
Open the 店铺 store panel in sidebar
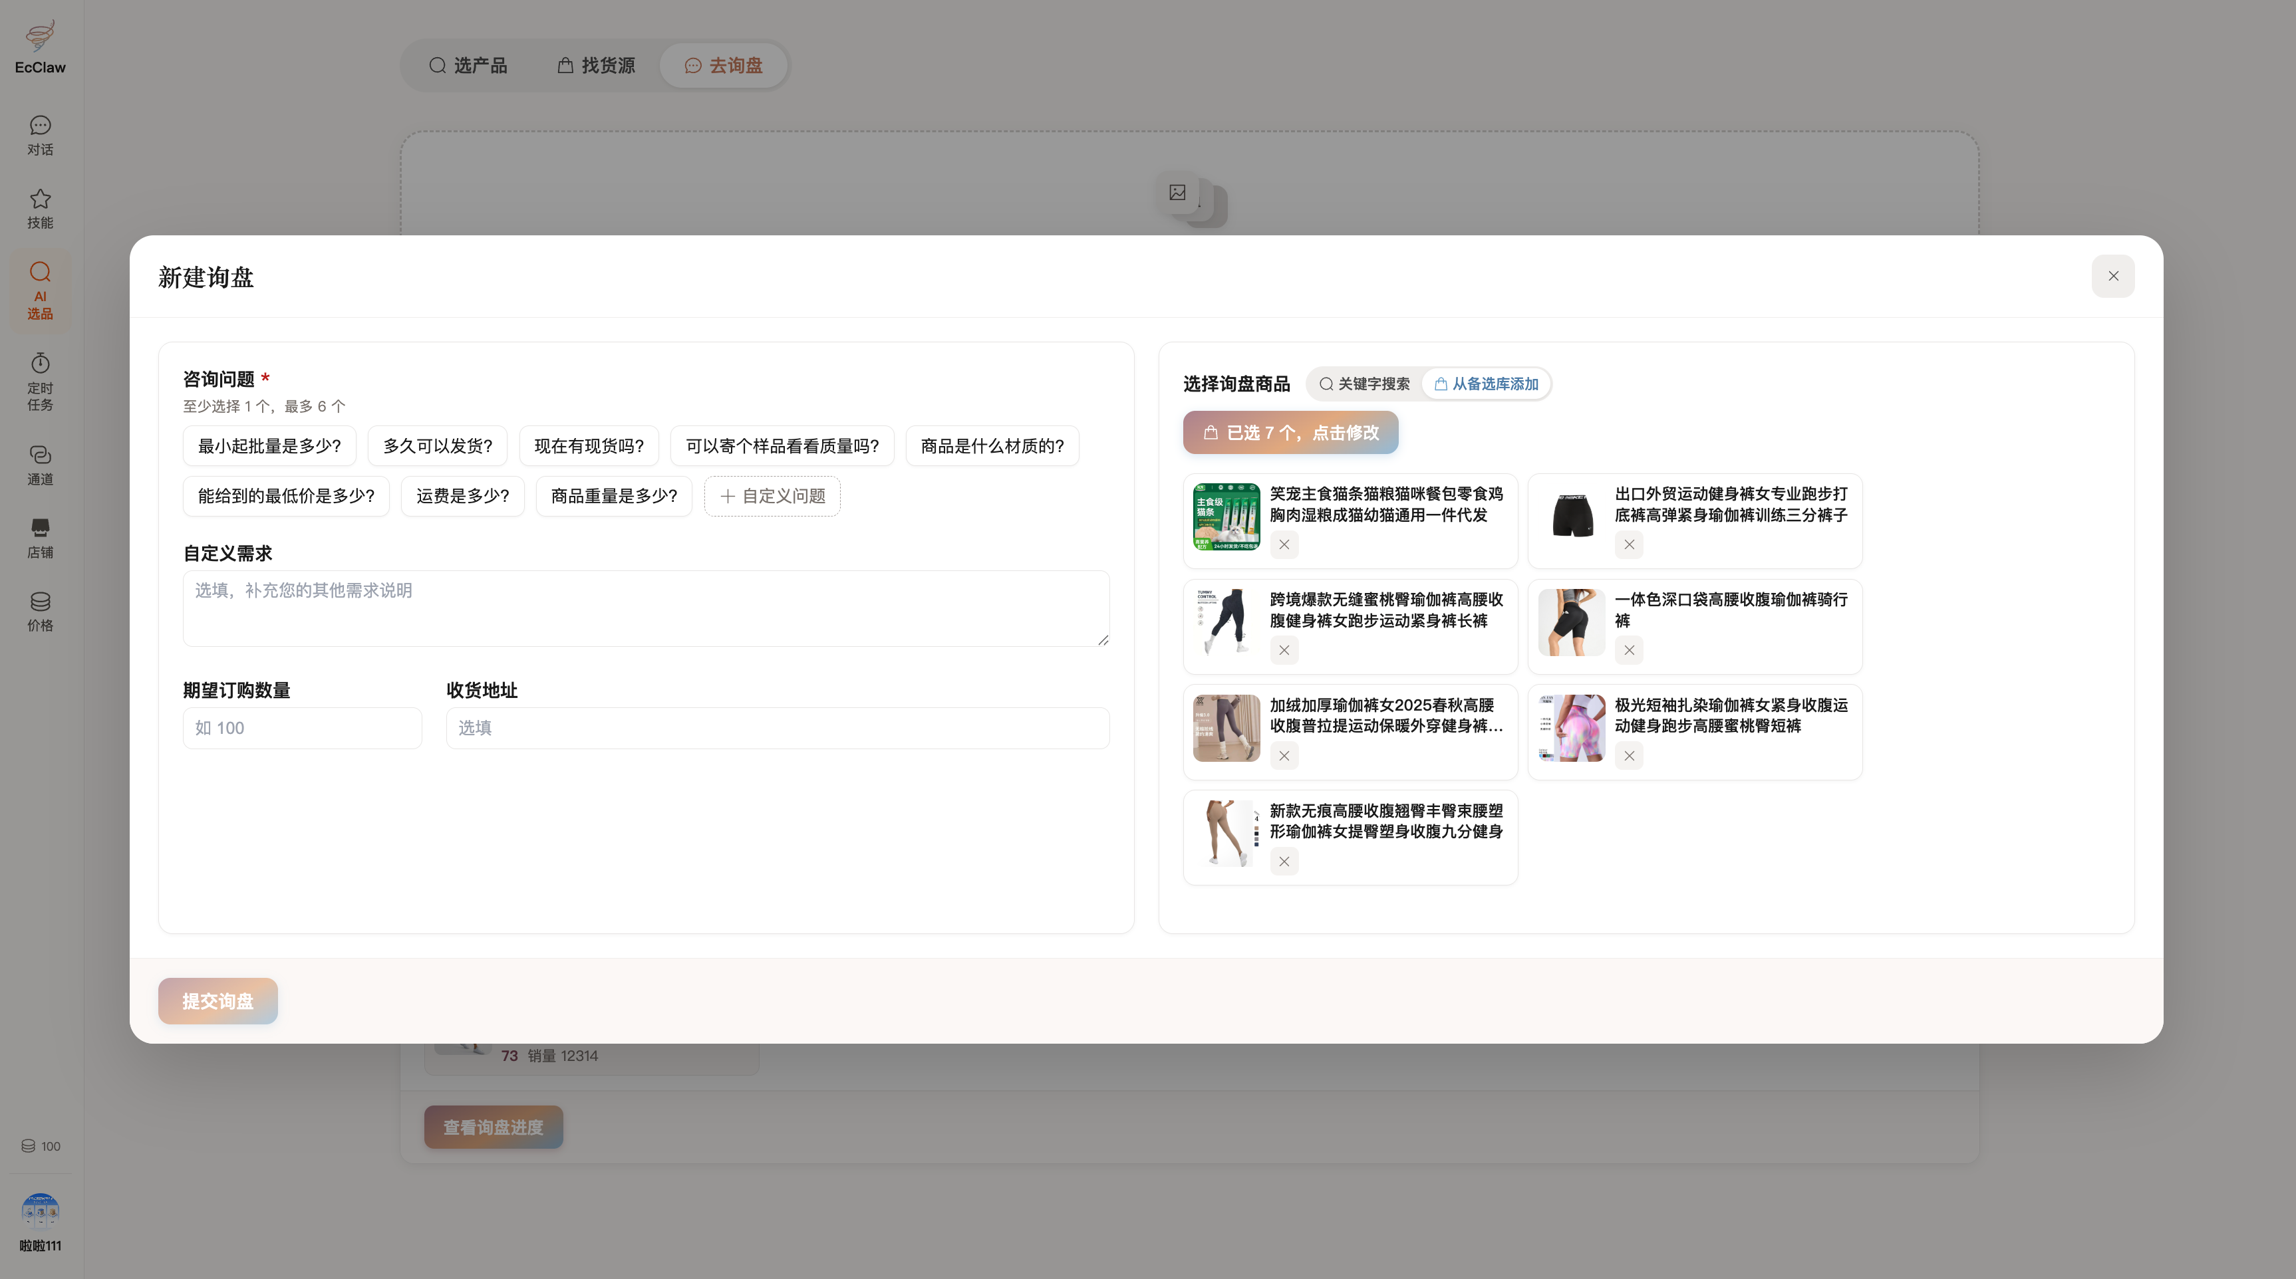coord(39,537)
